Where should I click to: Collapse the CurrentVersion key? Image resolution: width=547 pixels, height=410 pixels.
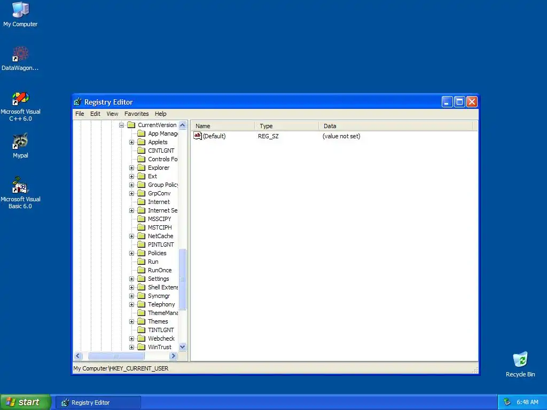121,125
